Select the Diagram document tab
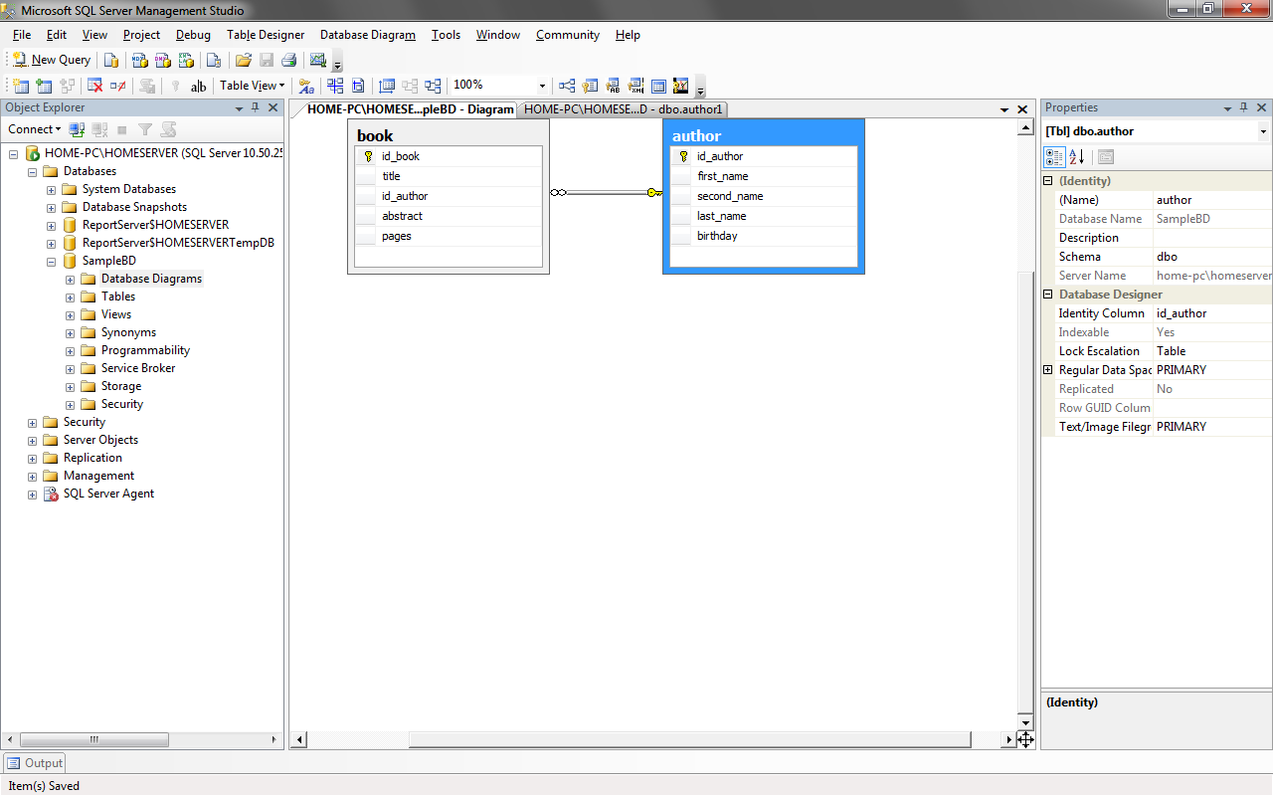 pyautogui.click(x=410, y=109)
